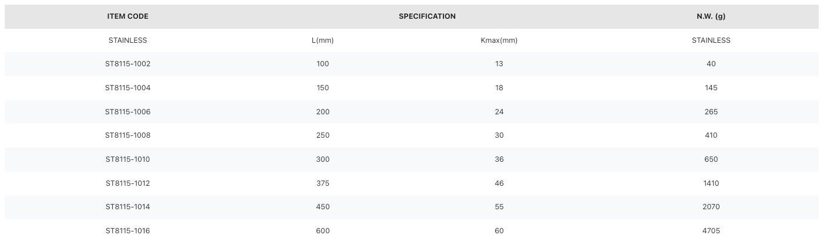Image resolution: width=824 pixels, height=252 pixels.
Task: Select item code ST8115-1014
Action: point(127,207)
